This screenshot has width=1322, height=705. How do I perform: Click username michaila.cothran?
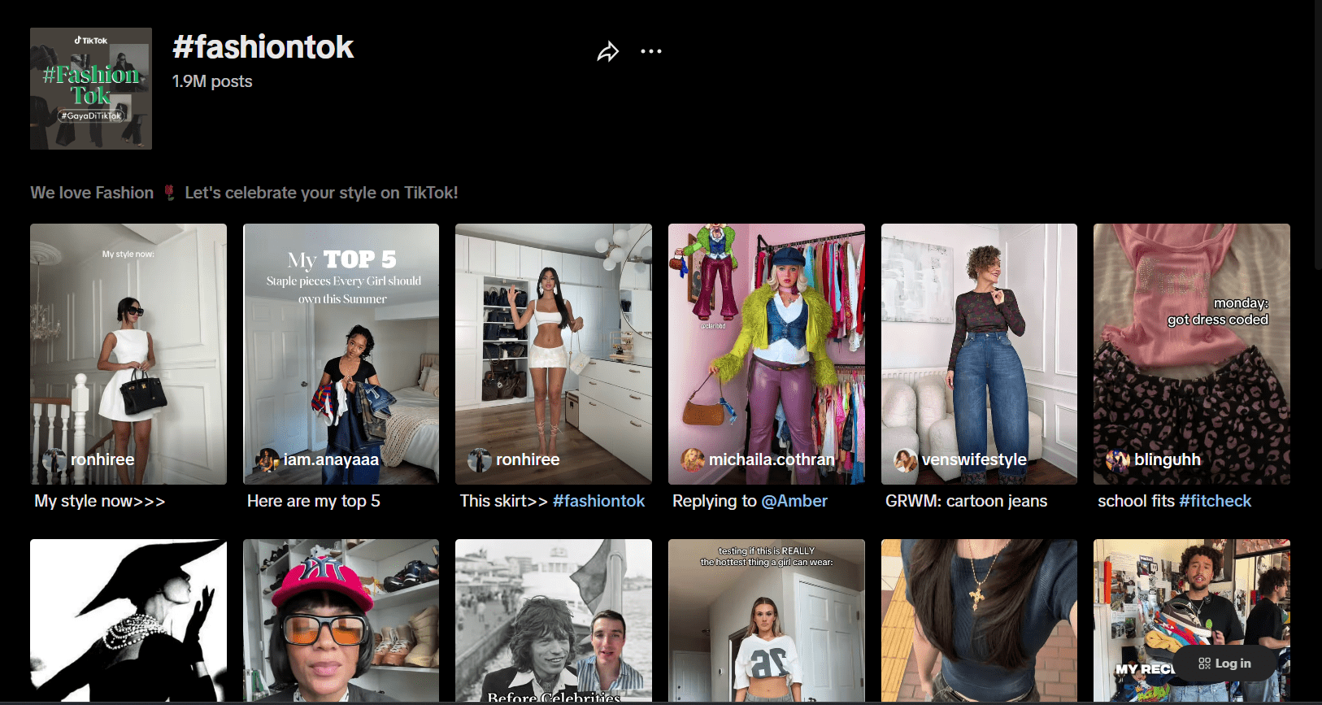pyautogui.click(x=772, y=459)
